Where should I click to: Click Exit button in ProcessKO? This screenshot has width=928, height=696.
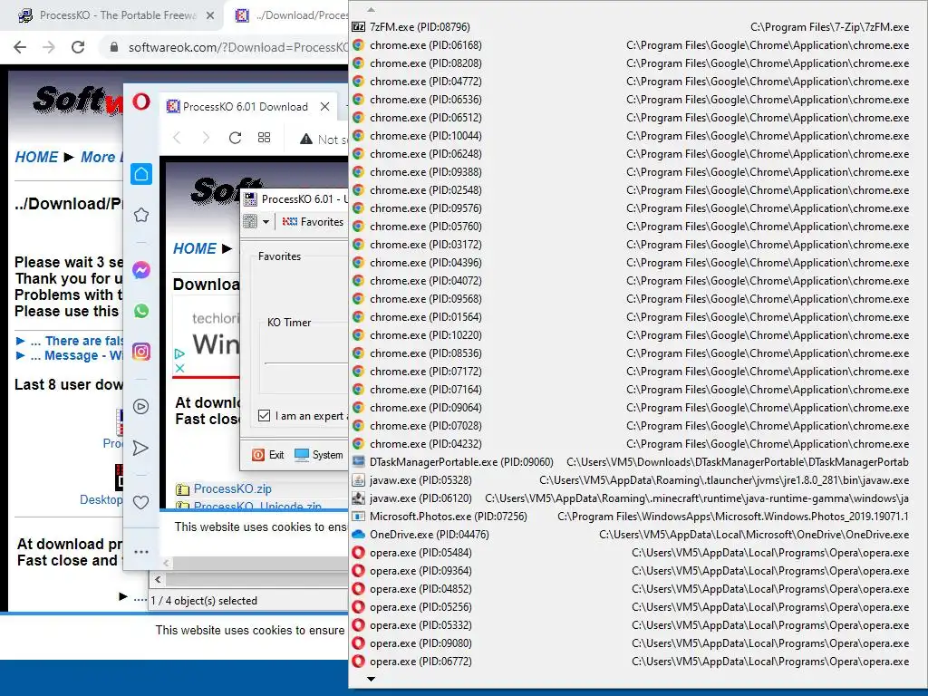point(268,455)
